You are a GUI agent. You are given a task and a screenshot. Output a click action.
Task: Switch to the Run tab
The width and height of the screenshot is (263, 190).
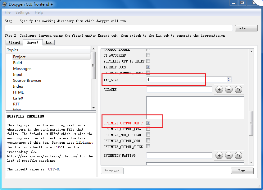[49, 43]
